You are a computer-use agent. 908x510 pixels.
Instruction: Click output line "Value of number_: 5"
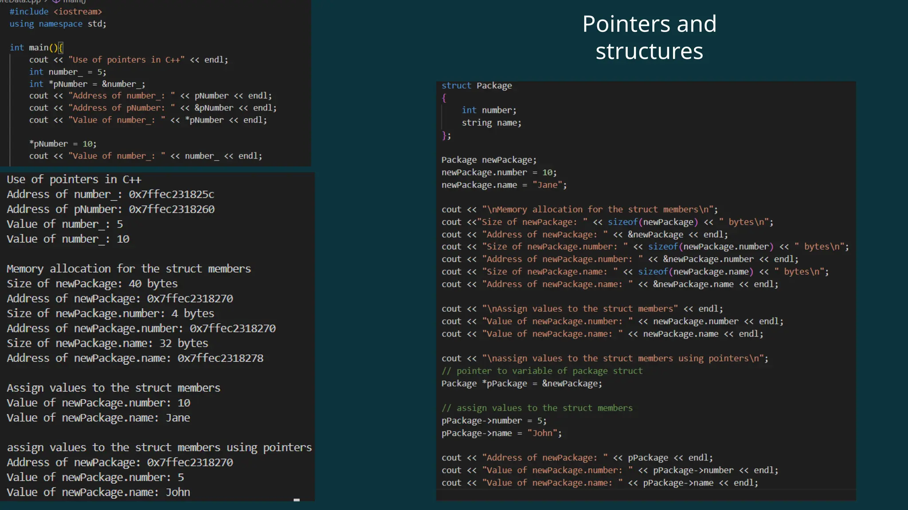click(65, 224)
